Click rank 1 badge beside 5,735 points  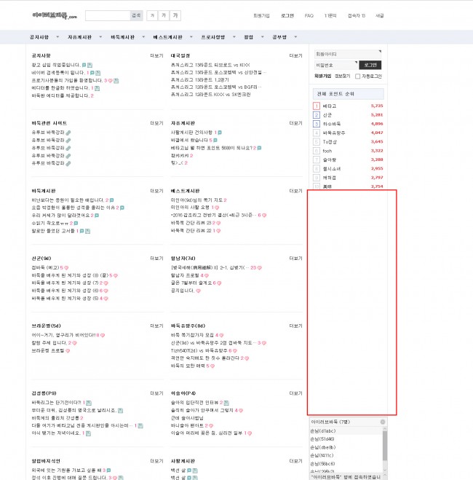coord(317,106)
